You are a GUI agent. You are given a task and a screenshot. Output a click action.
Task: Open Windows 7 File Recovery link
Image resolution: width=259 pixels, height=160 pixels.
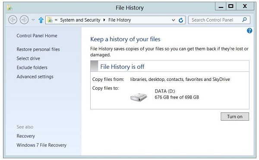[x=41, y=145]
